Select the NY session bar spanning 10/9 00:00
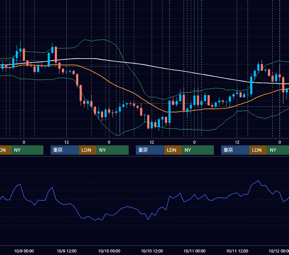This screenshot has width=289, height=255. [27, 150]
